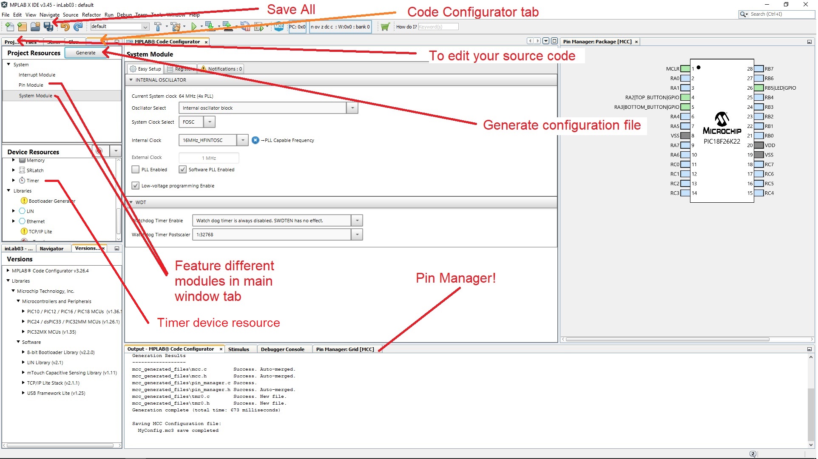Click the New Project toolbar icon
Viewport: 818px width, 459px height.
click(x=22, y=27)
